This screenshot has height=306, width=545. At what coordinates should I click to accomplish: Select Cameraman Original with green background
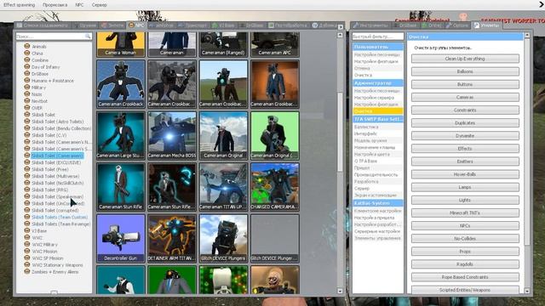pyautogui.click(x=274, y=135)
